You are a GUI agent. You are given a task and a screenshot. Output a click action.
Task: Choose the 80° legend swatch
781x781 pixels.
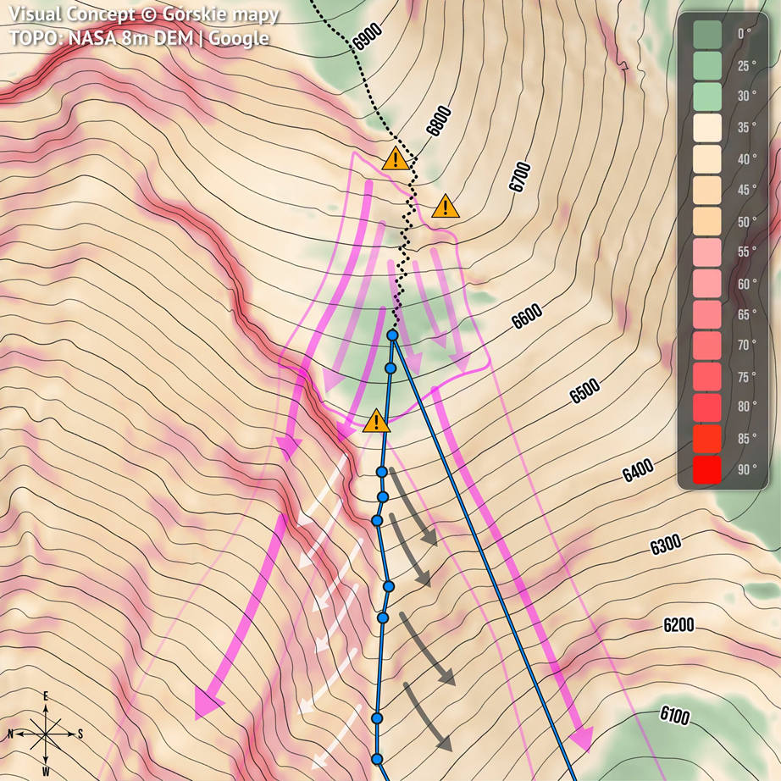point(706,407)
